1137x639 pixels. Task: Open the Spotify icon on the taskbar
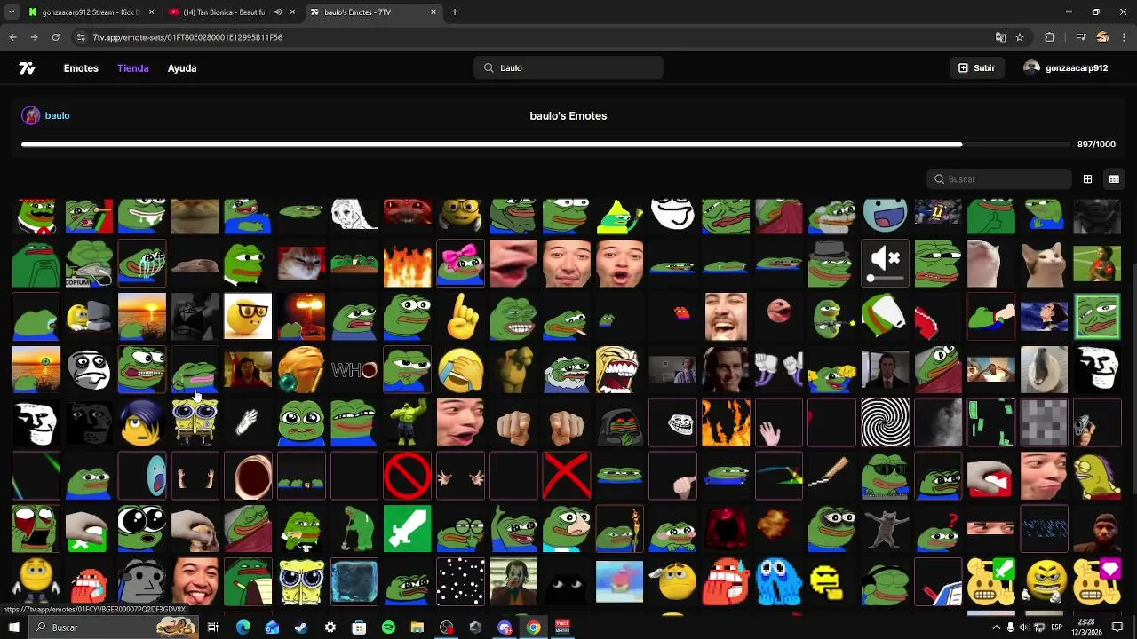point(388,627)
